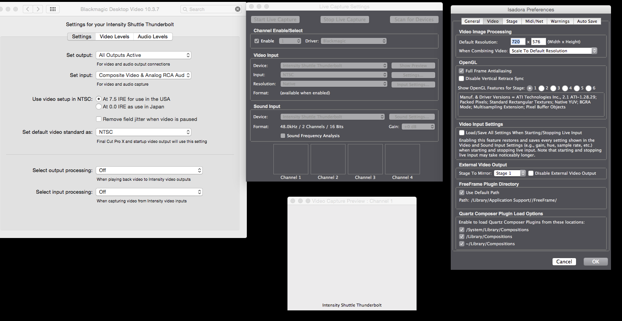Image resolution: width=622 pixels, height=321 pixels.
Task: Open the Audio Levels tab
Action: pyautogui.click(x=153, y=36)
